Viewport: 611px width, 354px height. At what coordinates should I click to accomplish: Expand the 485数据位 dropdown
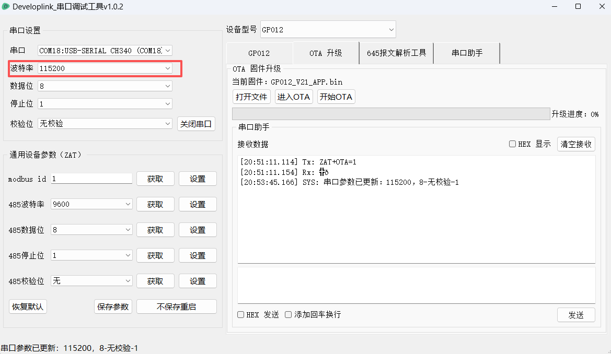click(x=91, y=230)
